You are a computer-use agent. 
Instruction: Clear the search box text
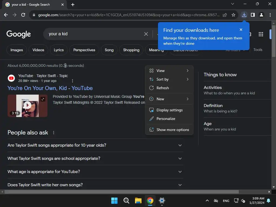coord(146,34)
